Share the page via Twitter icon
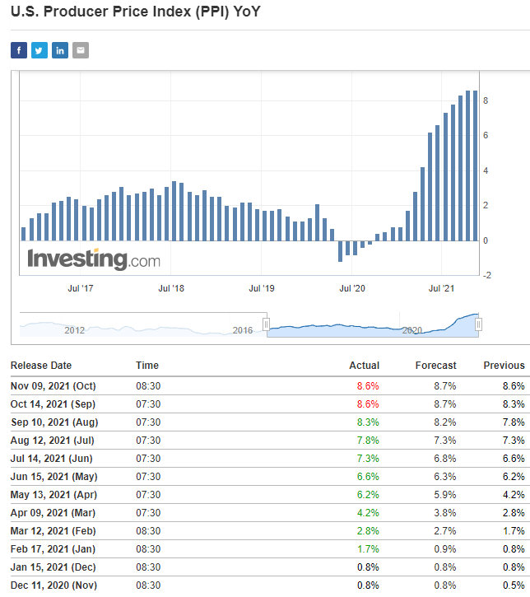Screen dimensions: 530x597 40,50
